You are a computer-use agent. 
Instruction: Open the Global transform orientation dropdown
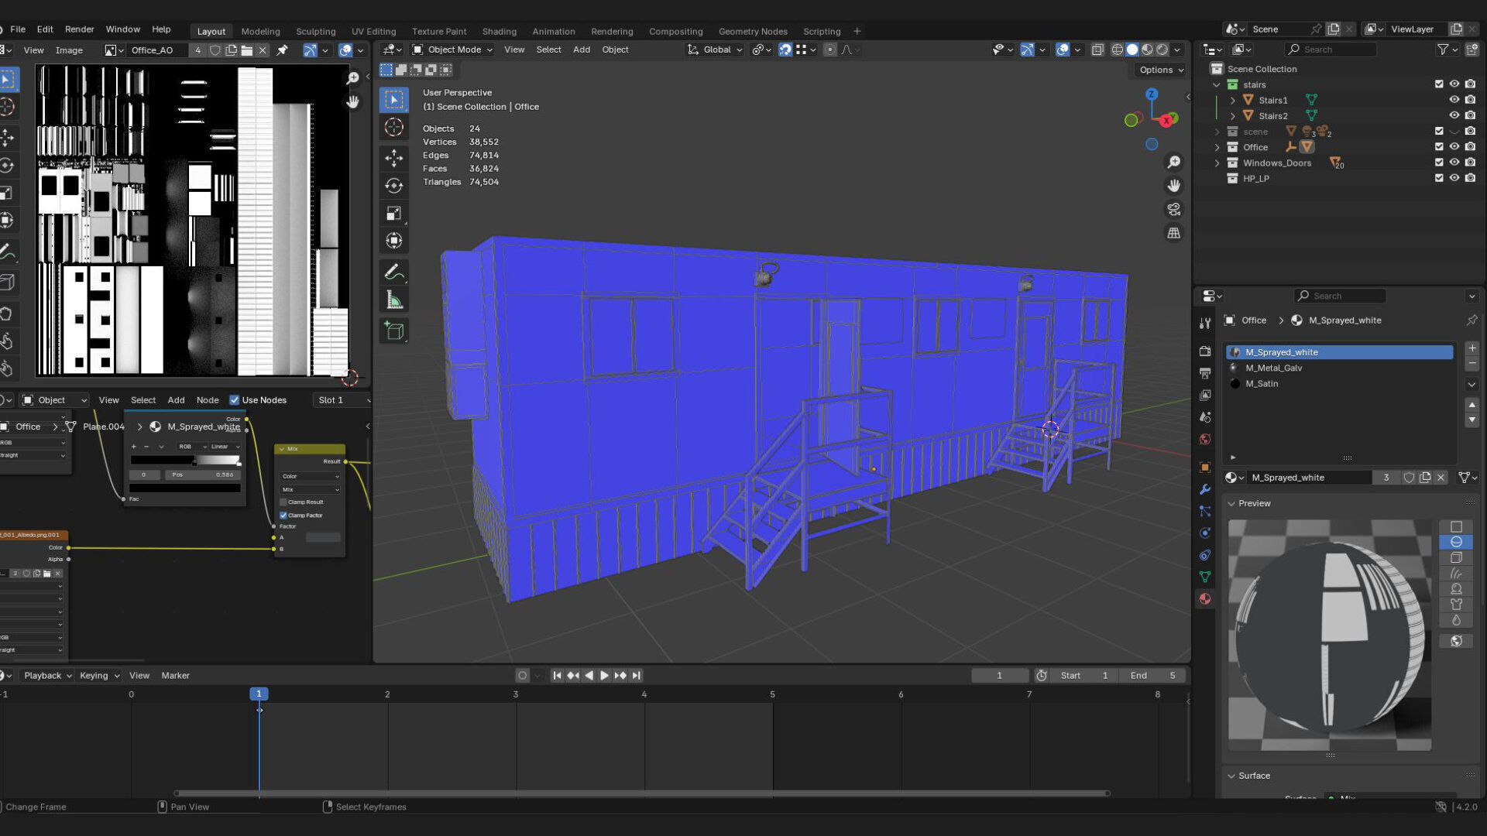tap(715, 50)
